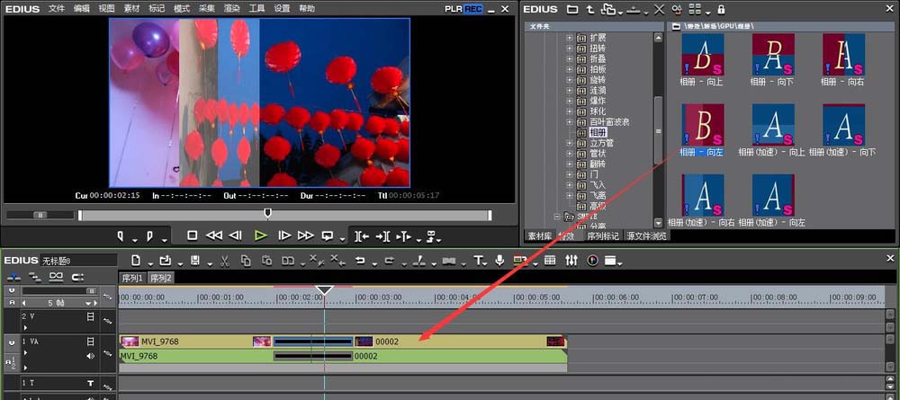Open dropdown arrow next to Save icon
The width and height of the screenshot is (900, 400).
click(210, 264)
